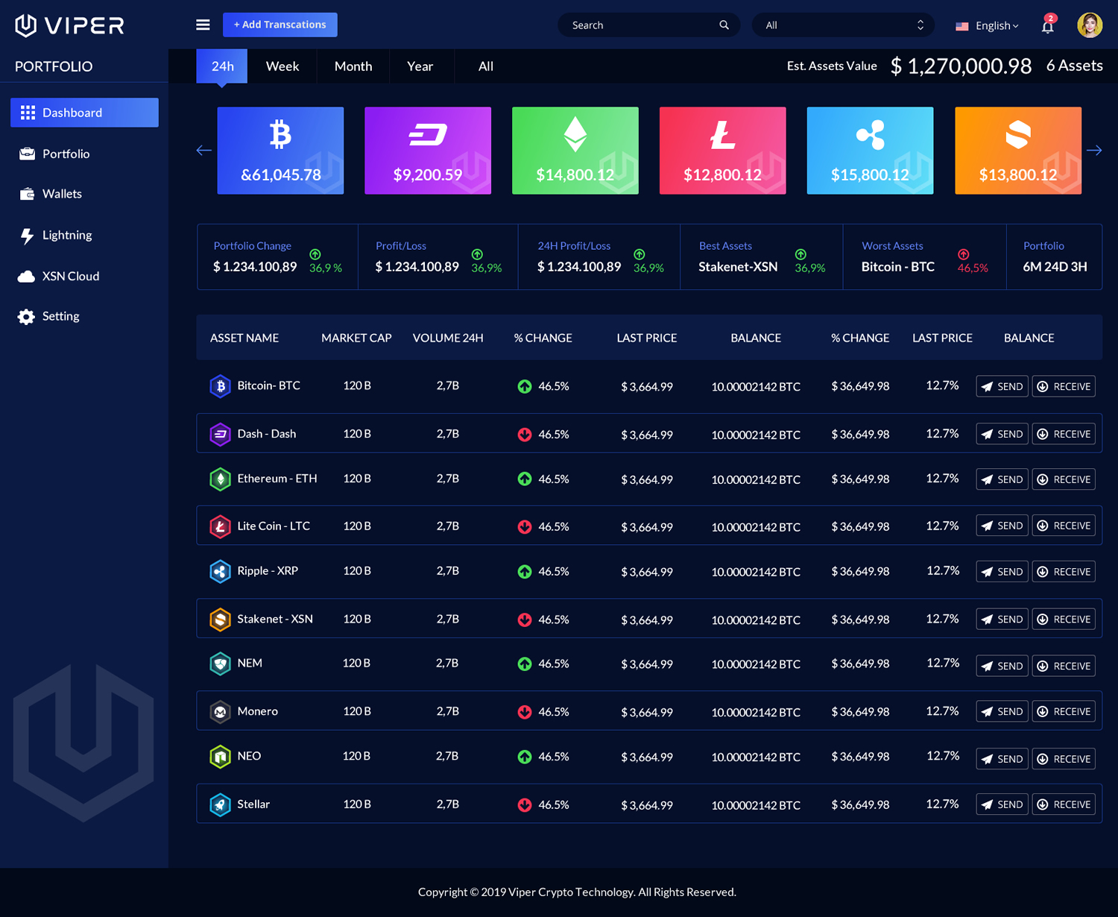Click the ASSET NAME column header
Screen dimensions: 1118x917
244,338
